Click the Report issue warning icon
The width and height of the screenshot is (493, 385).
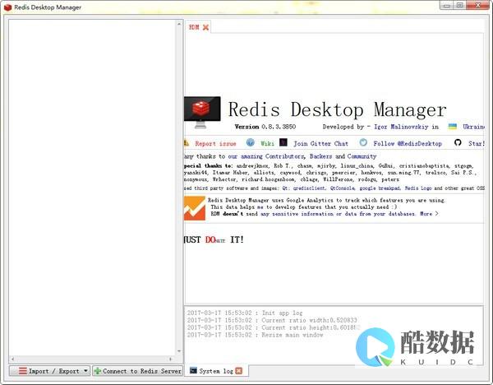pyautogui.click(x=187, y=143)
